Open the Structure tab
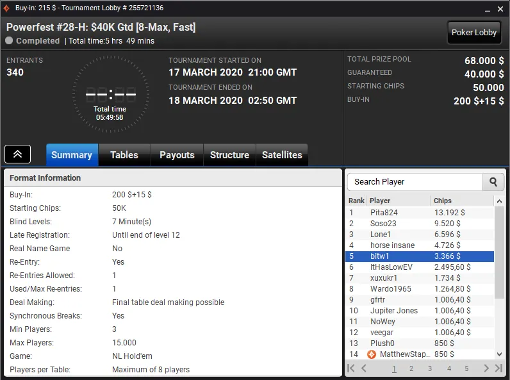 click(229, 155)
